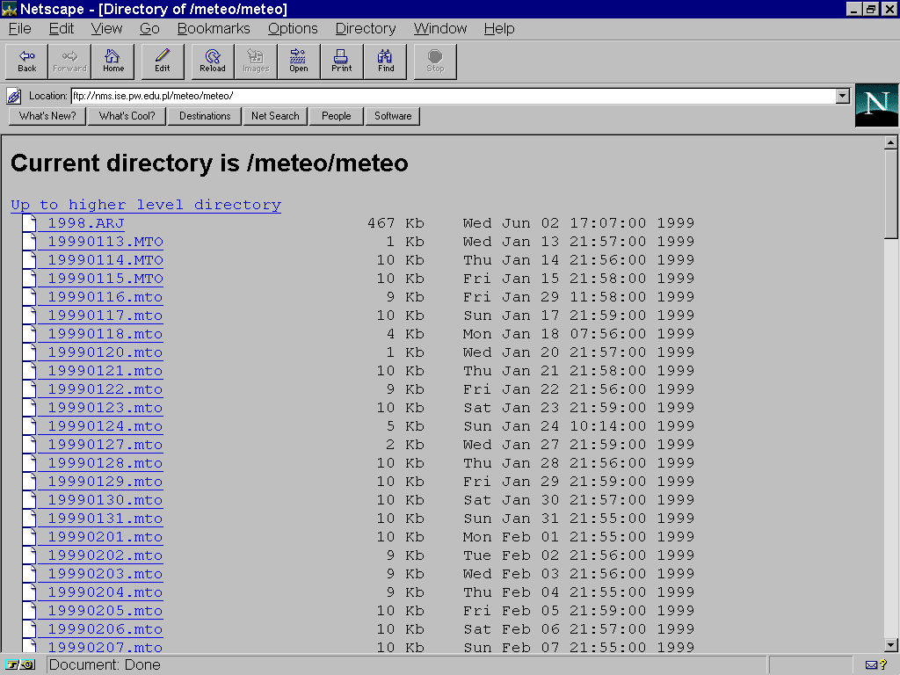Click the Location URL input field

[454, 96]
